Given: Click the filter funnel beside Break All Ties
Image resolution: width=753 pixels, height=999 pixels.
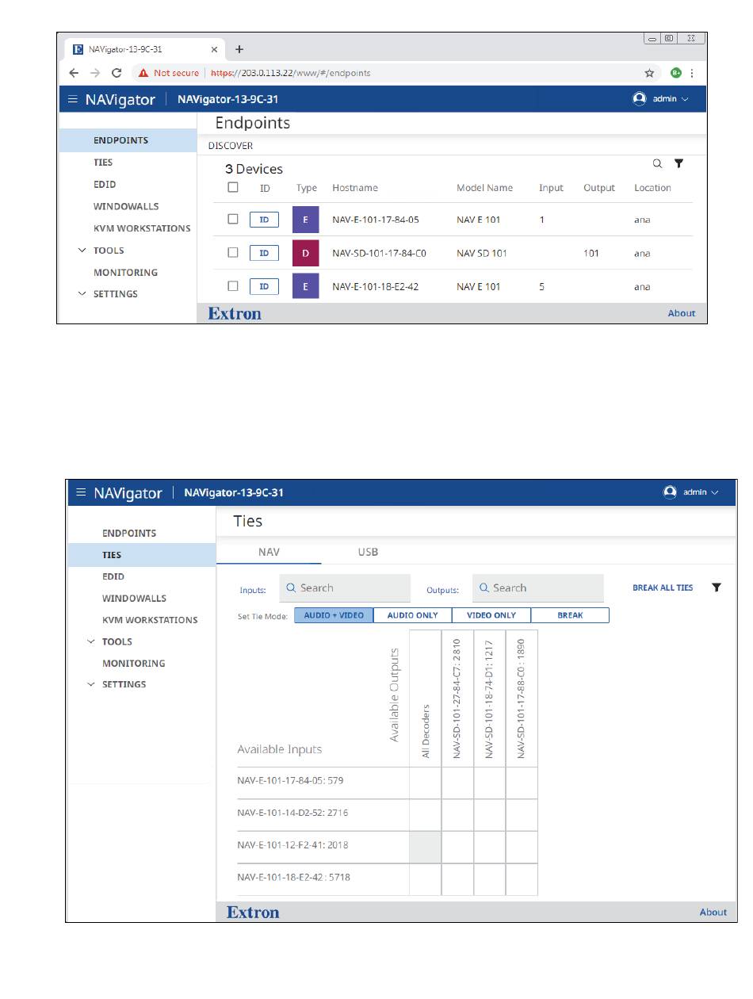Looking at the screenshot, I should click(717, 588).
